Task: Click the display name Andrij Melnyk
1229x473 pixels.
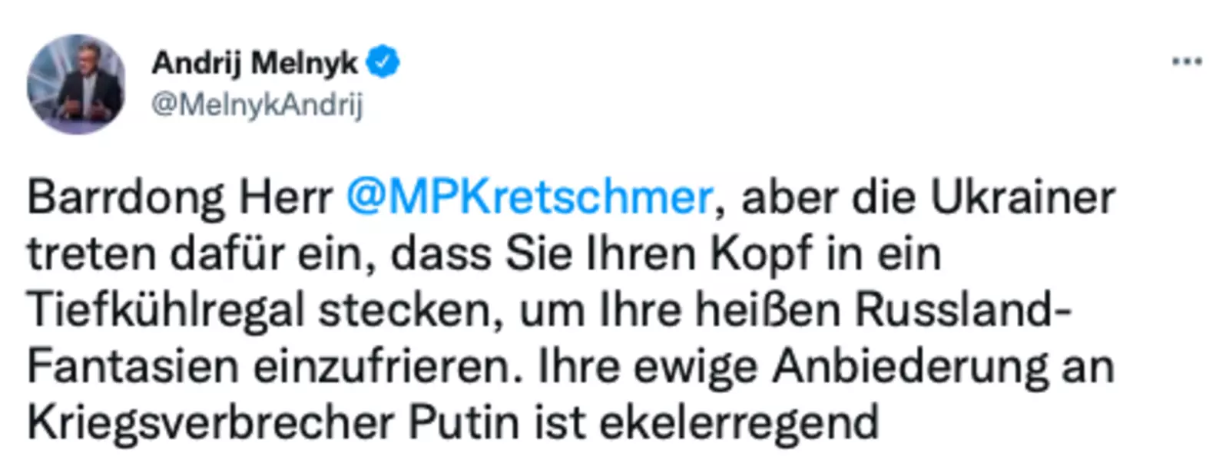Action: [x=254, y=62]
